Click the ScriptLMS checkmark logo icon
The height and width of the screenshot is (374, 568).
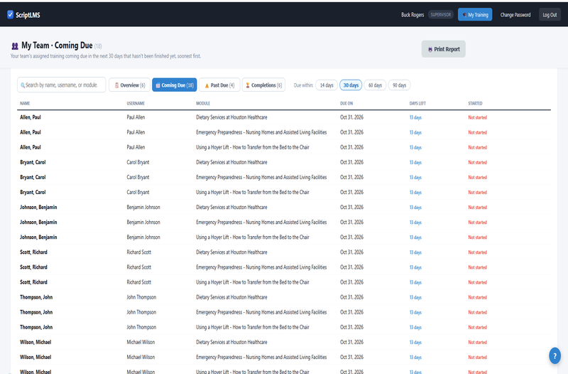(x=10, y=14)
